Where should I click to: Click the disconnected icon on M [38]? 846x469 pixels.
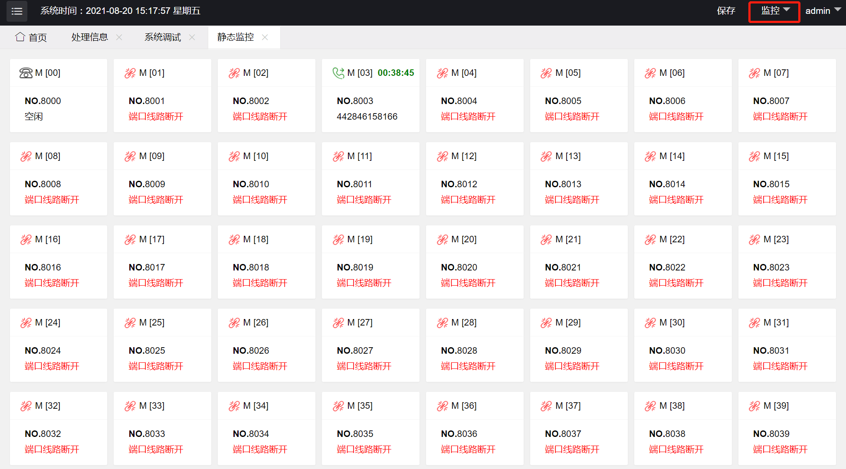[650, 406]
